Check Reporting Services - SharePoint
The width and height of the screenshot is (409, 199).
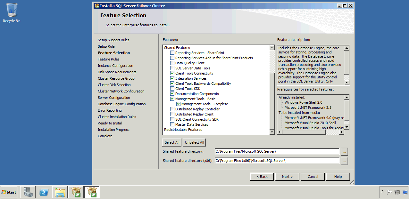pos(172,53)
